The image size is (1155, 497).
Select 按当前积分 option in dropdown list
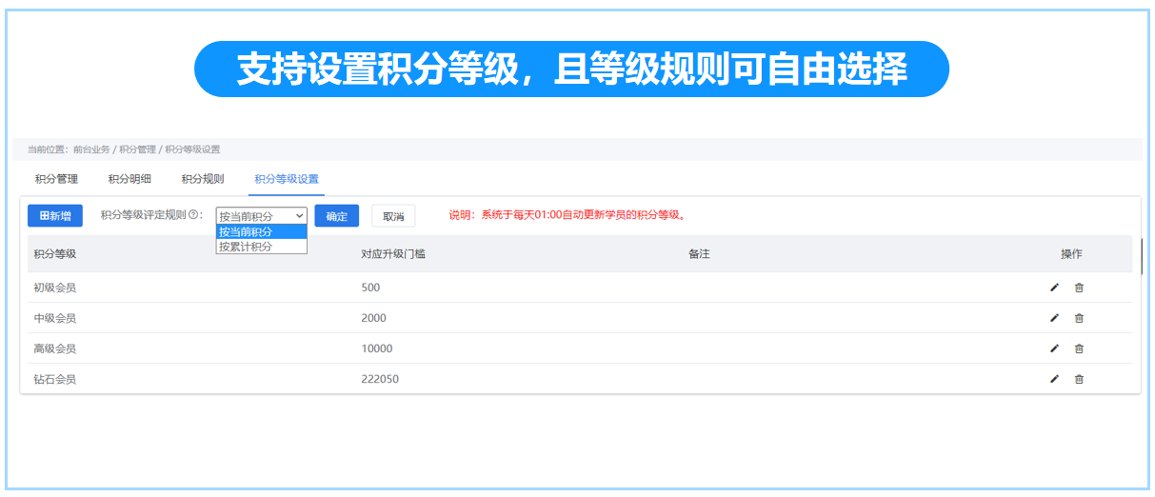pos(261,231)
